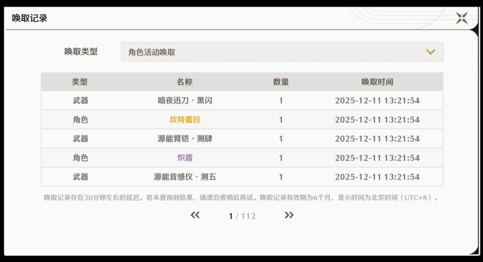
Task: Go to previous page with double-left arrow
Action: (x=195, y=215)
